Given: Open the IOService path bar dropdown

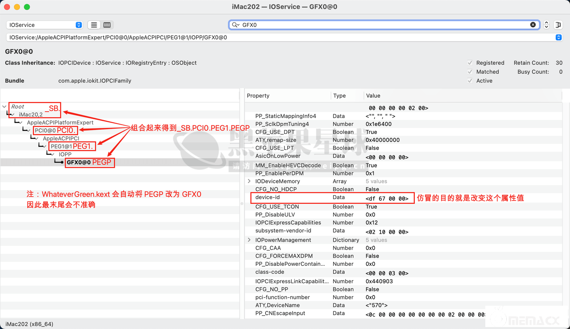Looking at the screenshot, I should point(559,38).
